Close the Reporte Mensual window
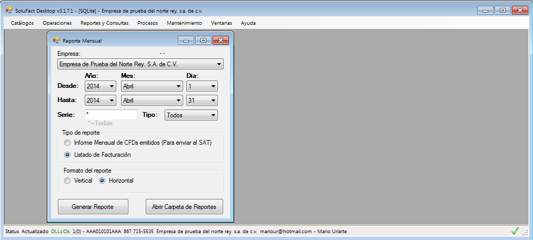 (x=221, y=41)
